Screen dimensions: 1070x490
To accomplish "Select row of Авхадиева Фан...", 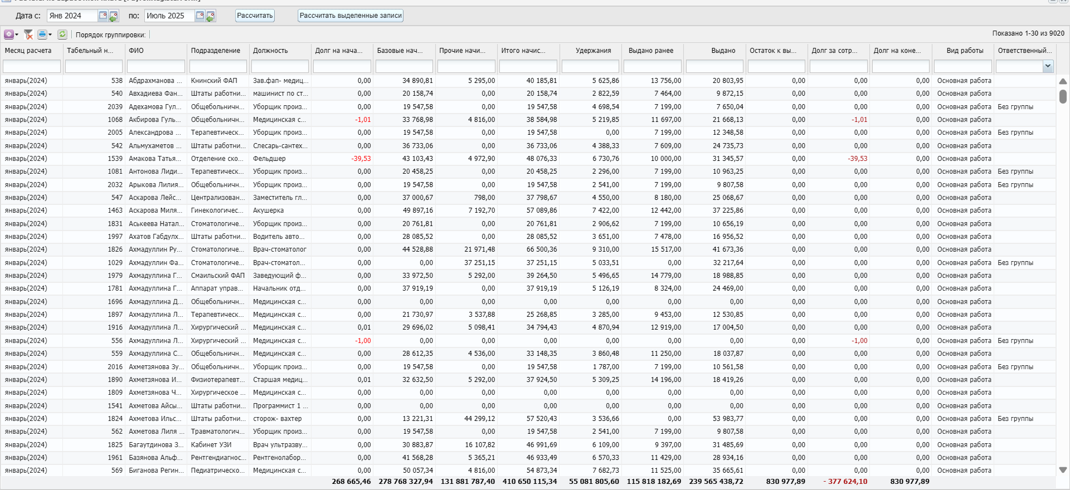I will pyautogui.click(x=528, y=94).
